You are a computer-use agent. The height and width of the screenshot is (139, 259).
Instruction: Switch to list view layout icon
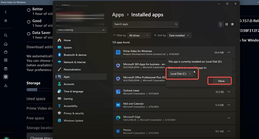(x=220, y=24)
